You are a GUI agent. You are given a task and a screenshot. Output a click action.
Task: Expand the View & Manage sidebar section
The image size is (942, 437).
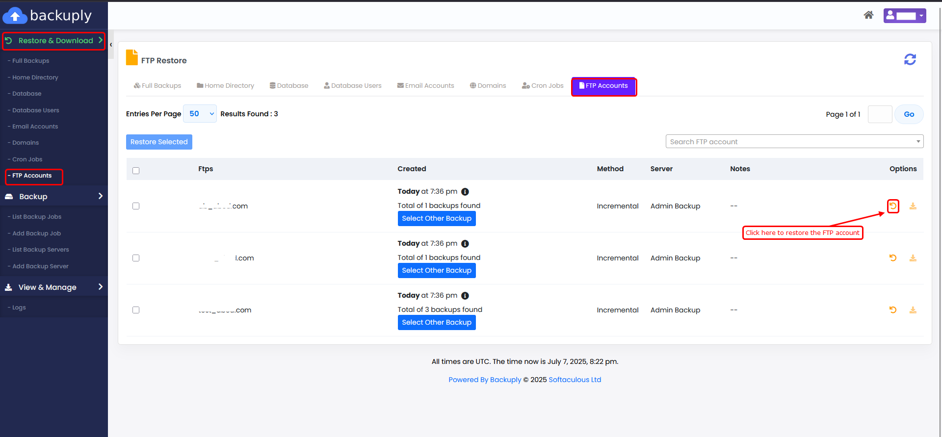tap(54, 287)
